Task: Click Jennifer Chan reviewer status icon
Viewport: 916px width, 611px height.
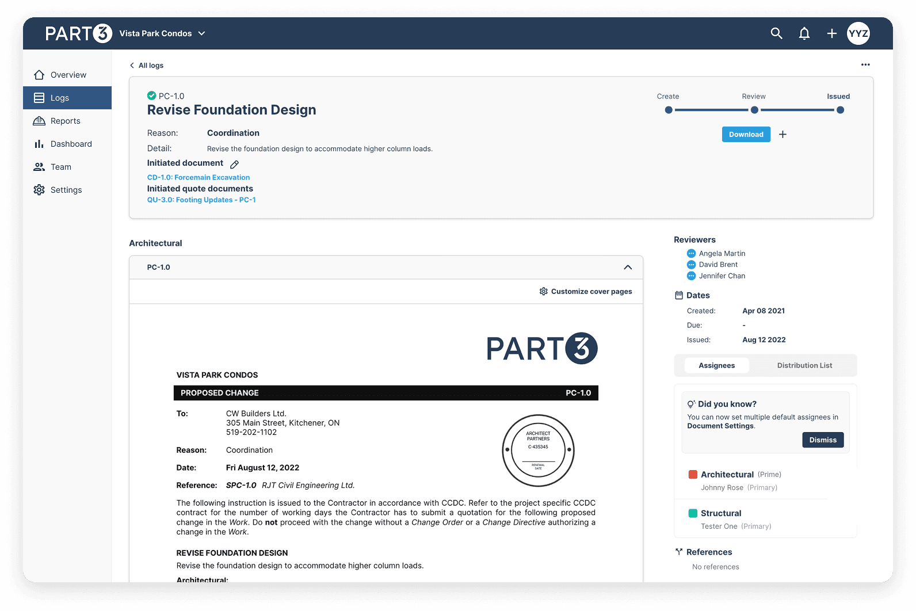Action: 691,276
